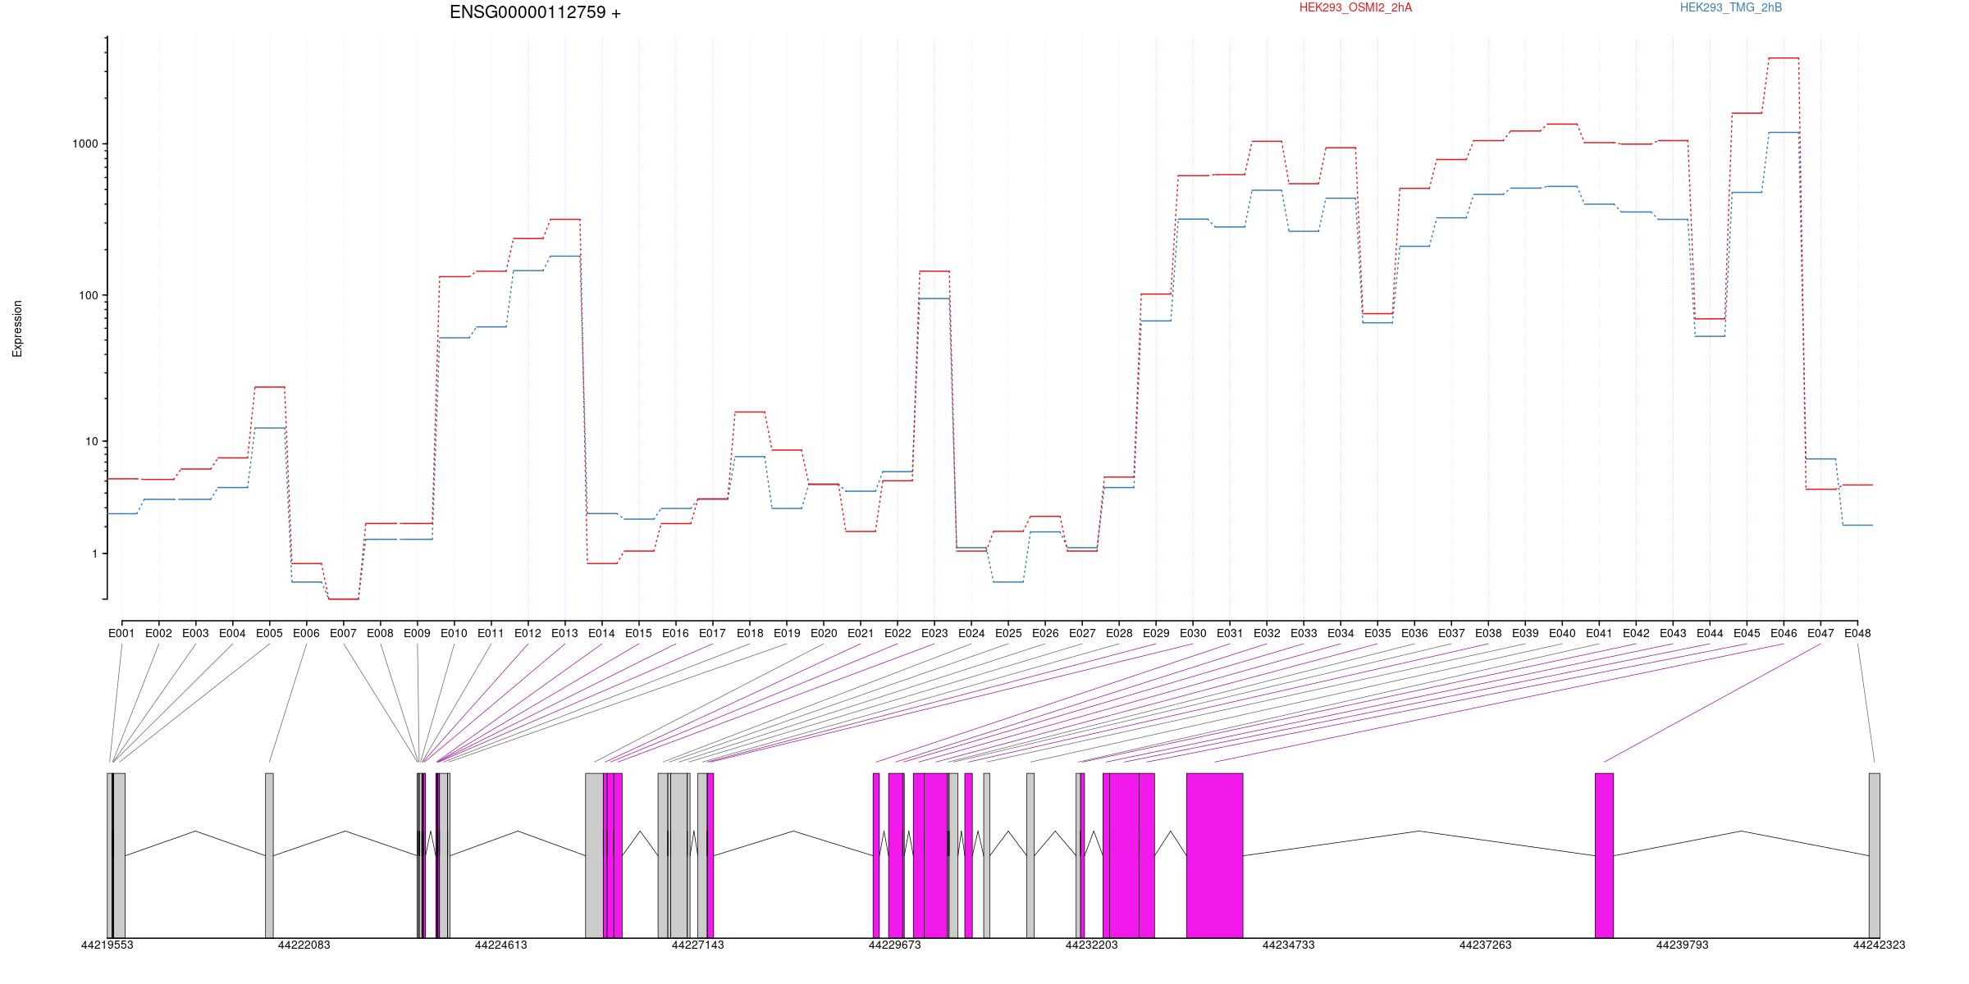Click genomic coordinate 44234733

coord(1288,945)
